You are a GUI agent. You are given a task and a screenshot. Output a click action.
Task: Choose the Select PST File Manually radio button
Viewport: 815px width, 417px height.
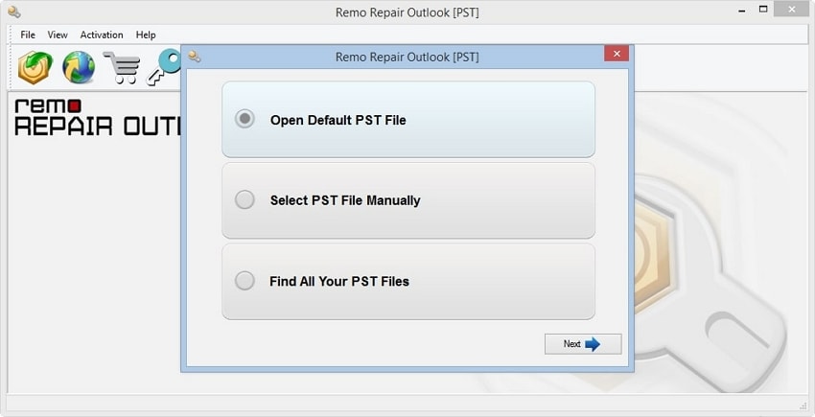point(245,200)
